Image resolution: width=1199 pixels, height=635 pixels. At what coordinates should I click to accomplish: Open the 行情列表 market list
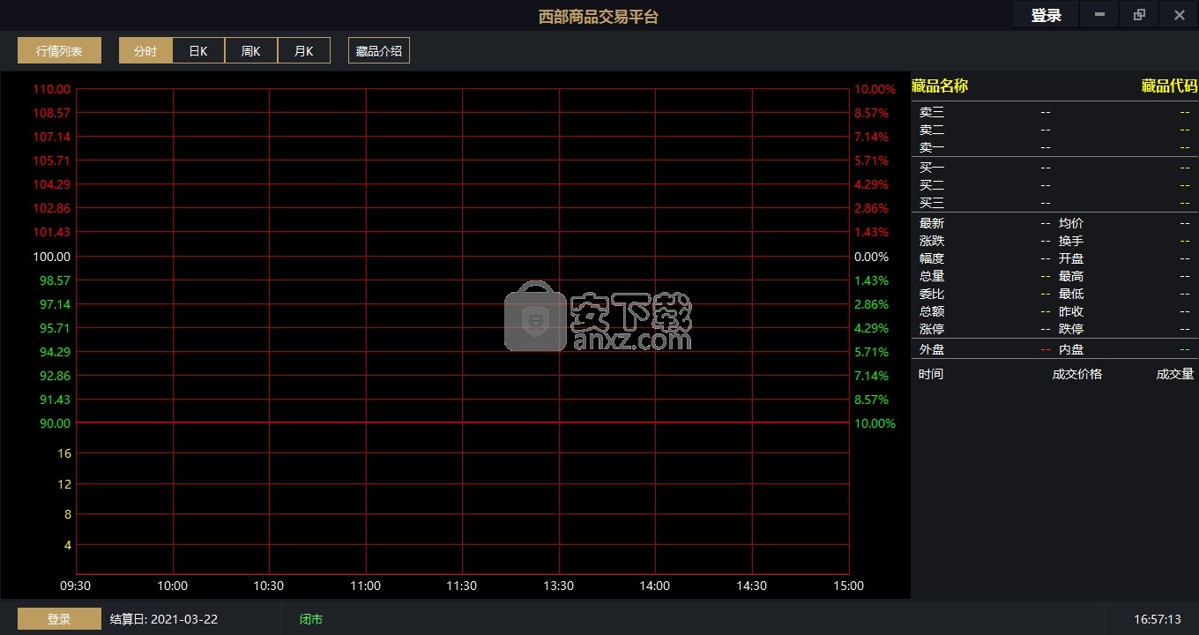[x=59, y=50]
